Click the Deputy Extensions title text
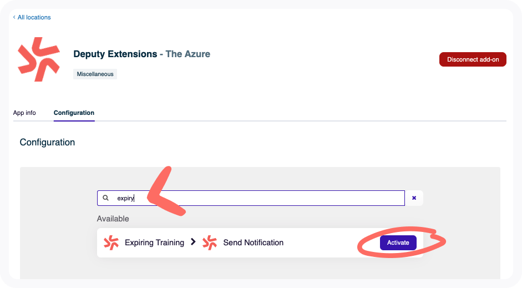Viewport: 522px width, 288px height. coord(115,54)
